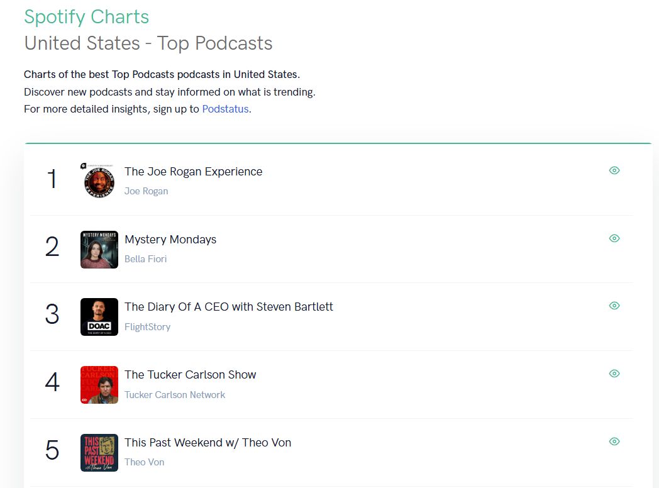This screenshot has width=659, height=488.
Task: Click the This Past Weekend cover art
Action: 99,453
